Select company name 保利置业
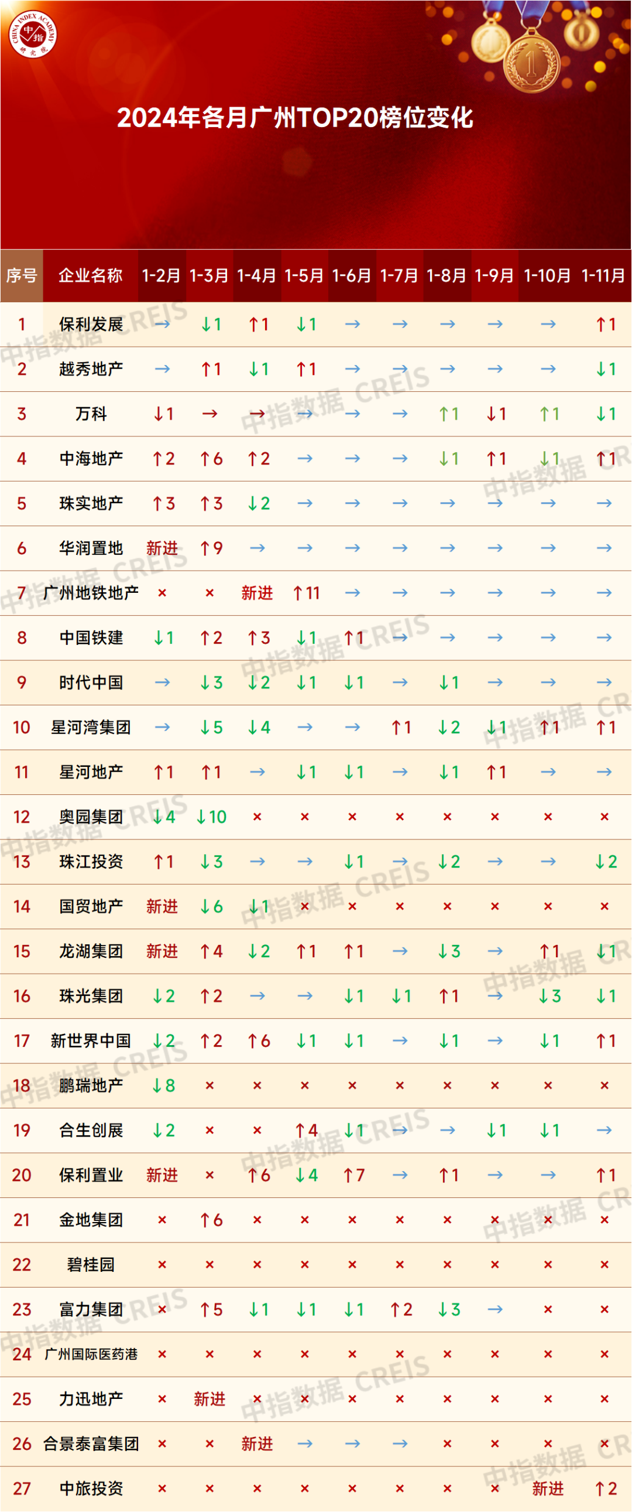 [x=91, y=1175]
